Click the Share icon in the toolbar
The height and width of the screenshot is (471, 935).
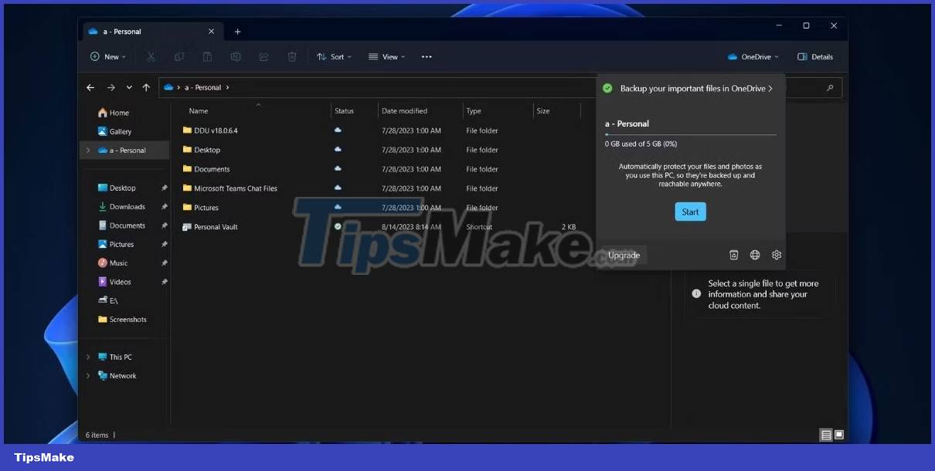pos(263,56)
